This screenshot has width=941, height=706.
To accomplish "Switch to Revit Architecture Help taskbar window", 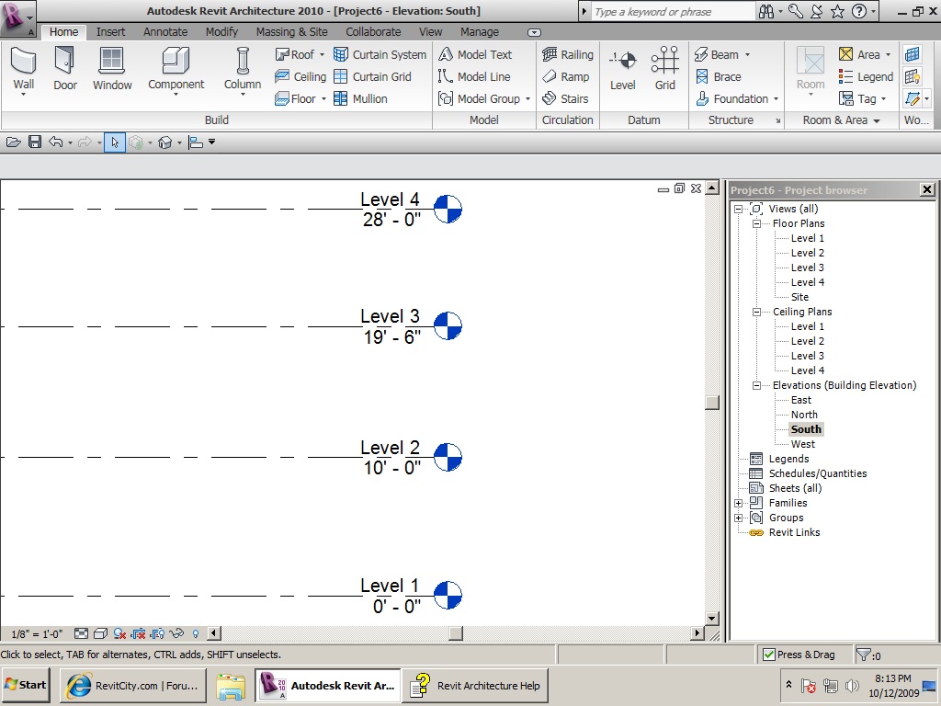I will point(475,685).
